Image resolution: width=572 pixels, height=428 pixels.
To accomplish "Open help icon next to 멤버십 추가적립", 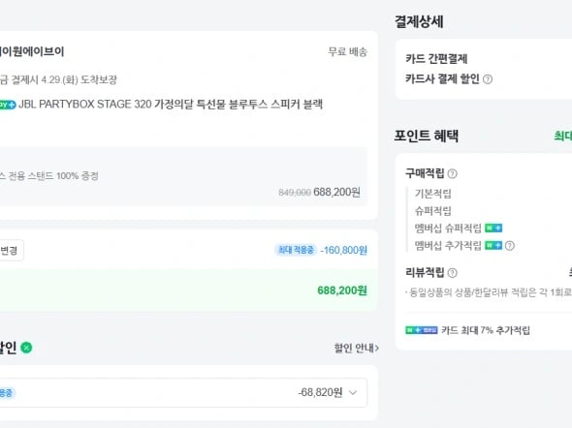I will tap(510, 246).
